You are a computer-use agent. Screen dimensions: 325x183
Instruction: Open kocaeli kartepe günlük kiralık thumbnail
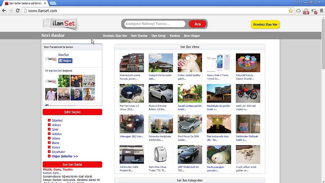(190, 93)
